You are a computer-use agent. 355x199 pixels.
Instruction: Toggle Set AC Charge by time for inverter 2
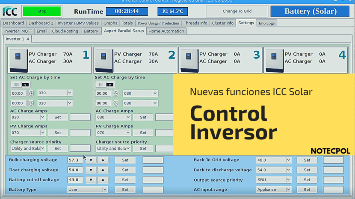[105, 85]
